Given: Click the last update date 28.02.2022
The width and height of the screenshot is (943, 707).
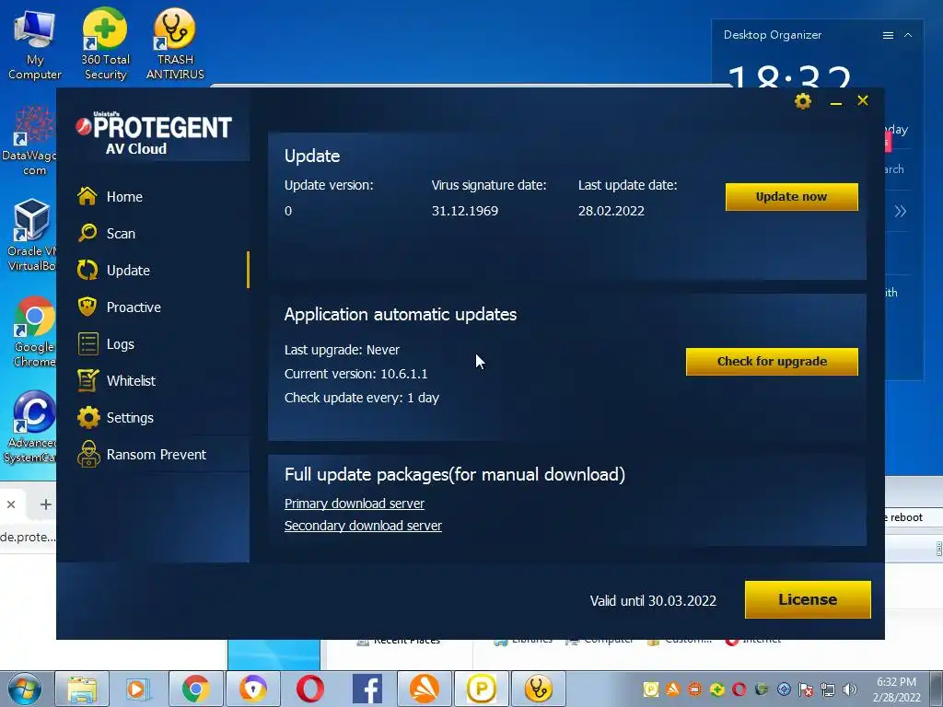Looking at the screenshot, I should point(611,211).
